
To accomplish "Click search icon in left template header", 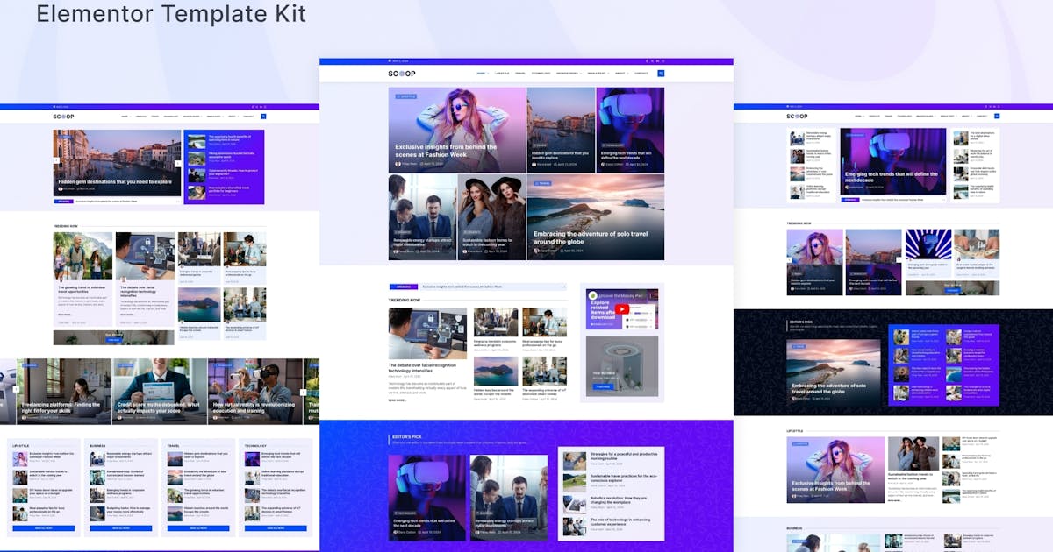I will point(262,116).
